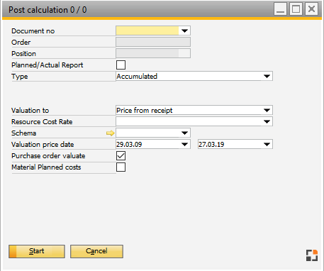This screenshot has width=324, height=271.
Task: Open the Type dropdown showing Accumulated
Action: pyautogui.click(x=194, y=76)
